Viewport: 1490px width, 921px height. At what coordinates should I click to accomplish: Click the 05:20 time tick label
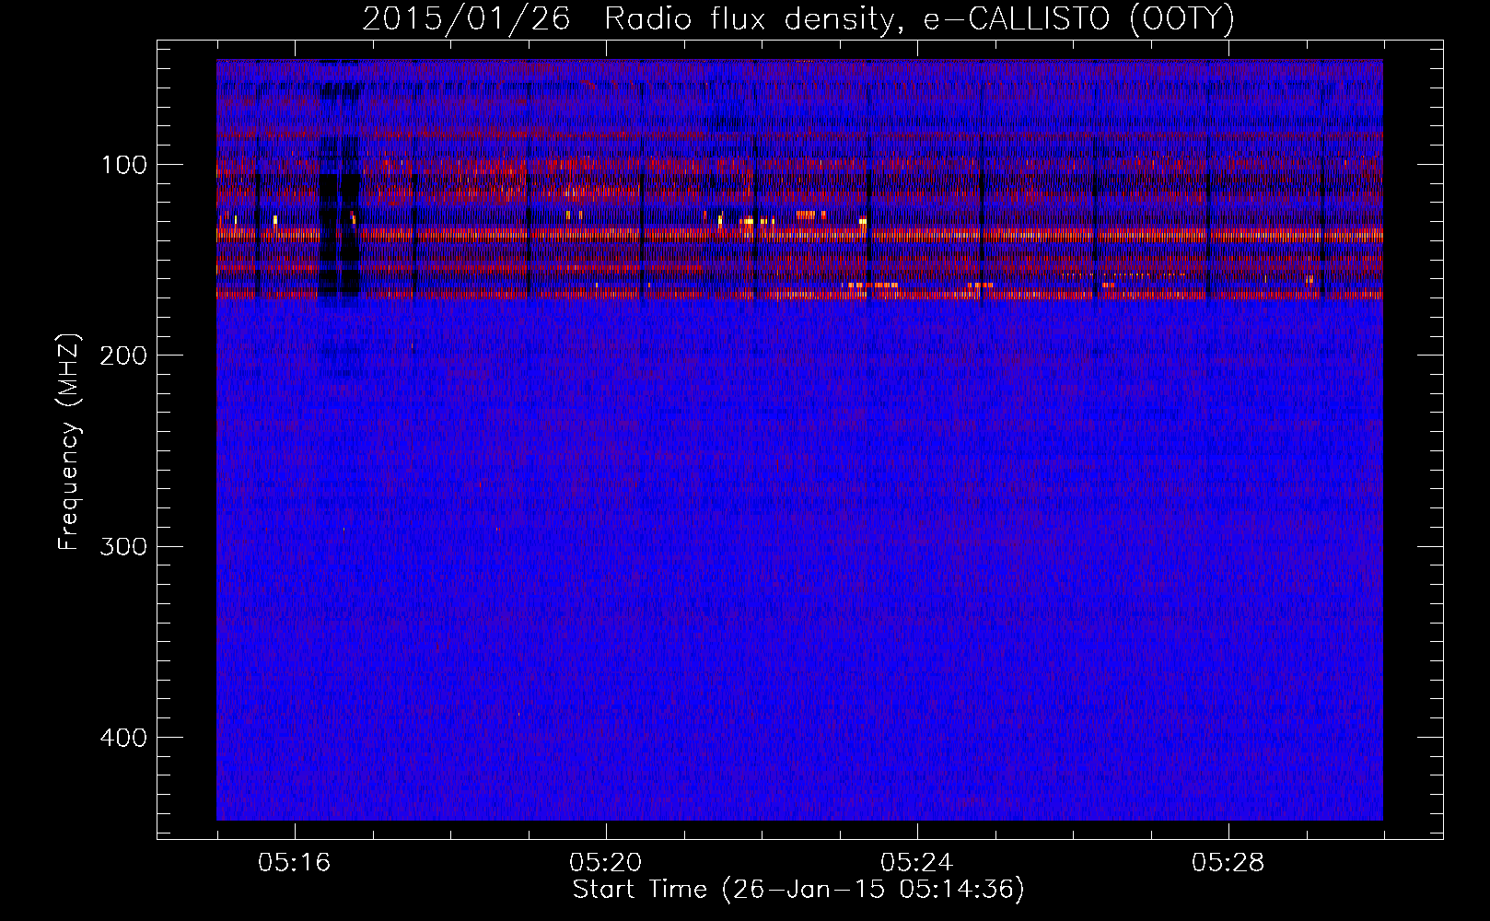[x=606, y=863]
